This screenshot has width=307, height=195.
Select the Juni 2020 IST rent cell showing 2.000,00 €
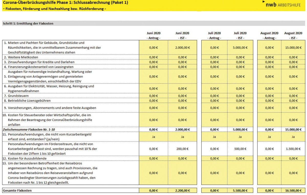coord(182,48)
